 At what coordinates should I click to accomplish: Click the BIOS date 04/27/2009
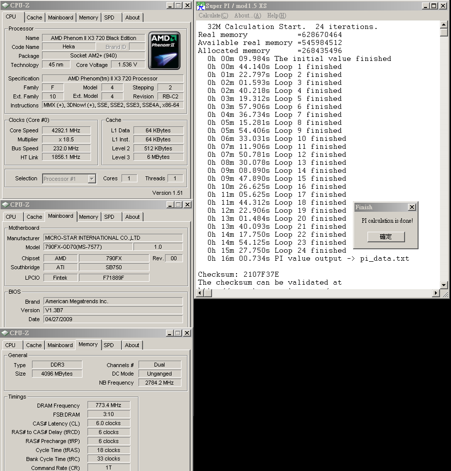point(113,319)
